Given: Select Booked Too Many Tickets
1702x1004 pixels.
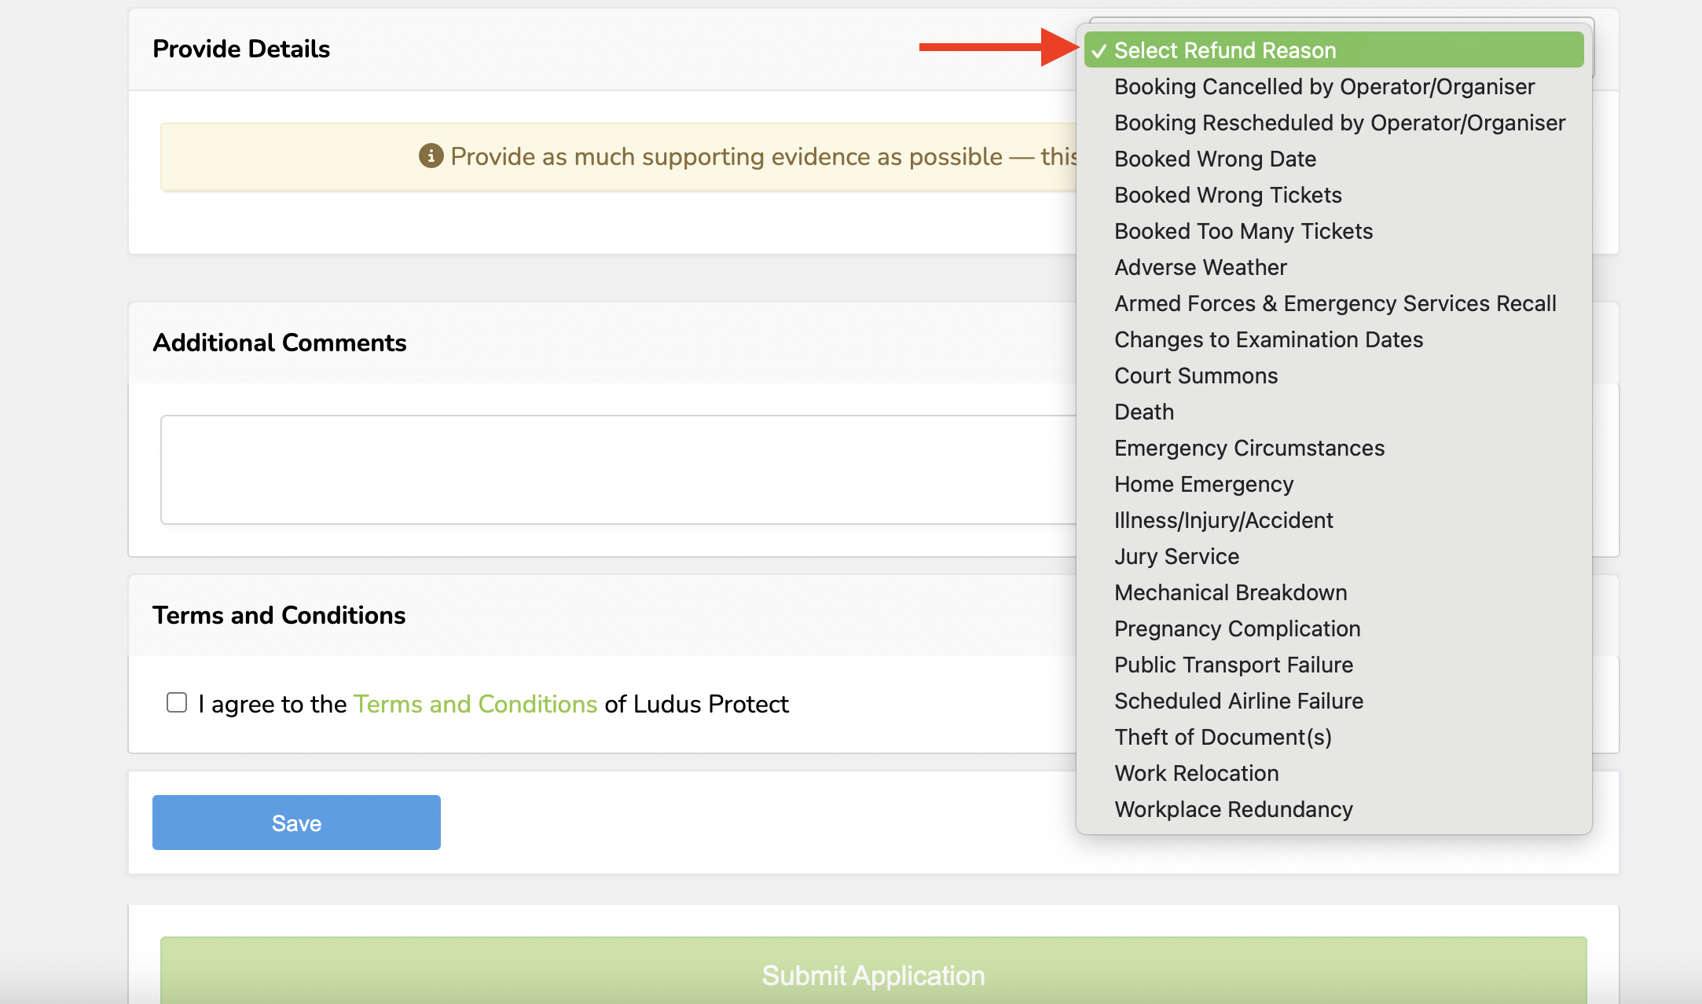Looking at the screenshot, I should pos(1243,231).
